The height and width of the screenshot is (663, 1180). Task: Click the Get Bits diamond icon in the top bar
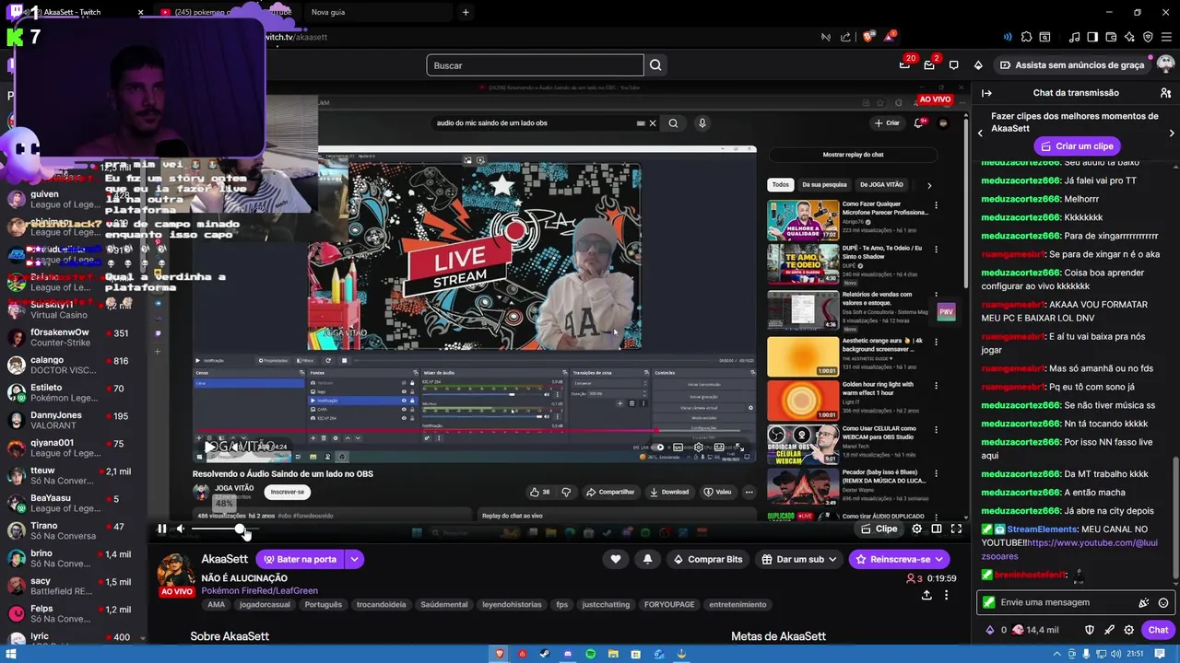point(978,65)
